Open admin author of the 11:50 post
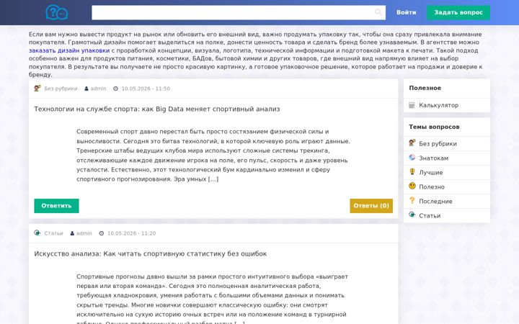The image size is (519, 324). pos(98,89)
